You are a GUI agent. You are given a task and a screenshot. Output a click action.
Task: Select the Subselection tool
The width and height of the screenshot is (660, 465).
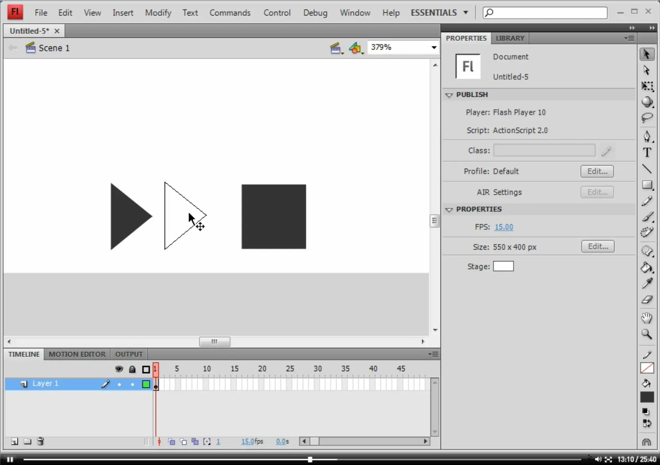tap(647, 70)
